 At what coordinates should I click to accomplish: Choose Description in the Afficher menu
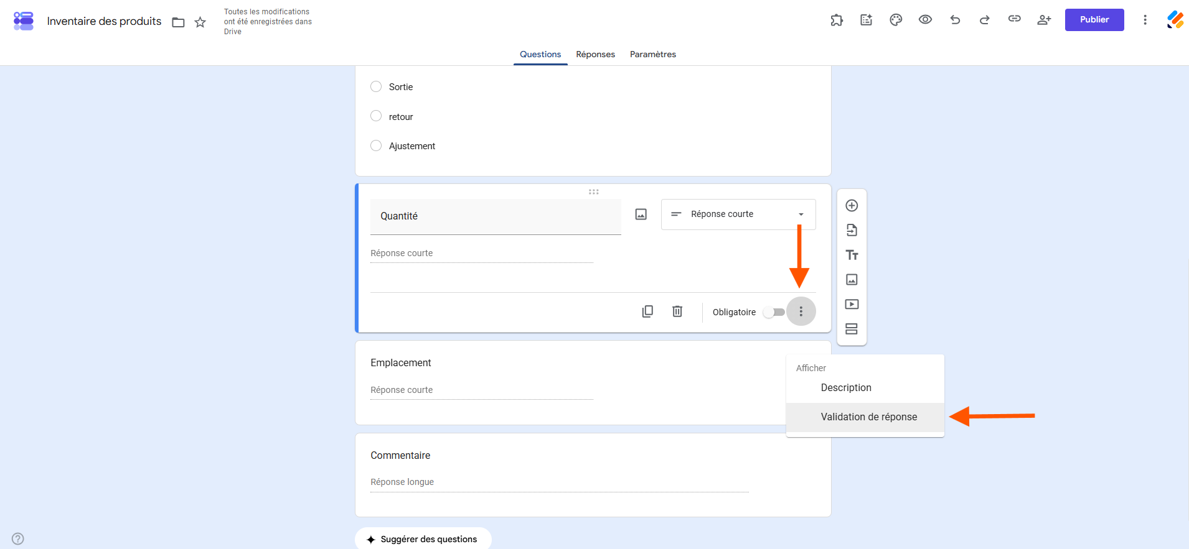(x=865, y=388)
